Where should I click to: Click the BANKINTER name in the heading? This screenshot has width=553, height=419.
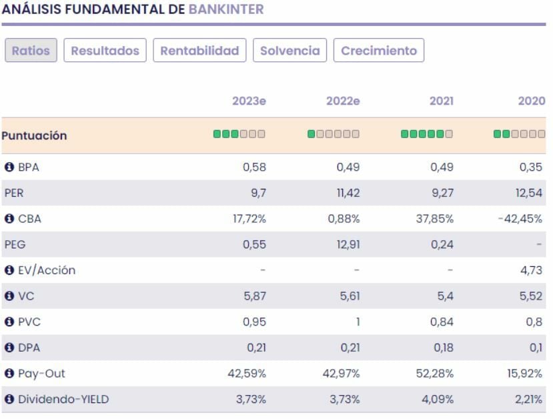coord(226,9)
